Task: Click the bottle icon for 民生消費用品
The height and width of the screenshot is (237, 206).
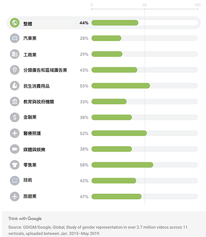Action: [15, 86]
